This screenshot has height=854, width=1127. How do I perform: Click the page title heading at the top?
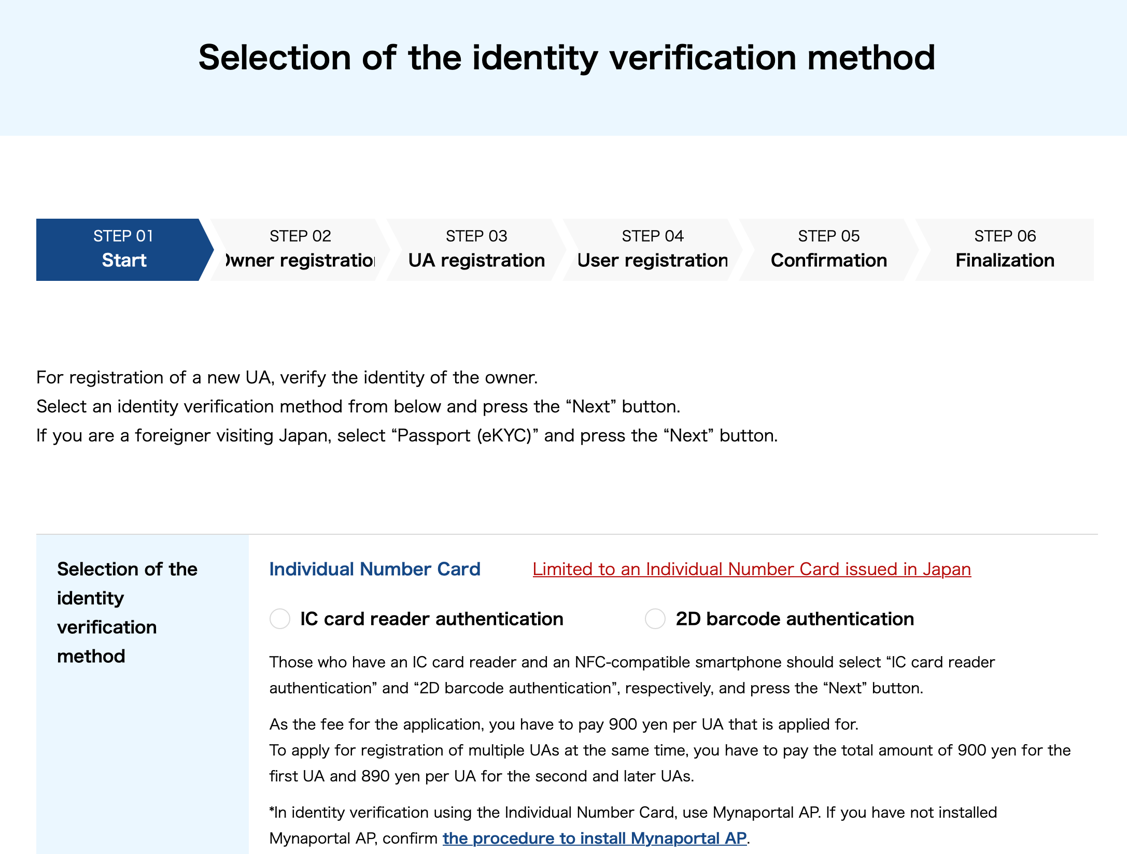[x=567, y=57]
